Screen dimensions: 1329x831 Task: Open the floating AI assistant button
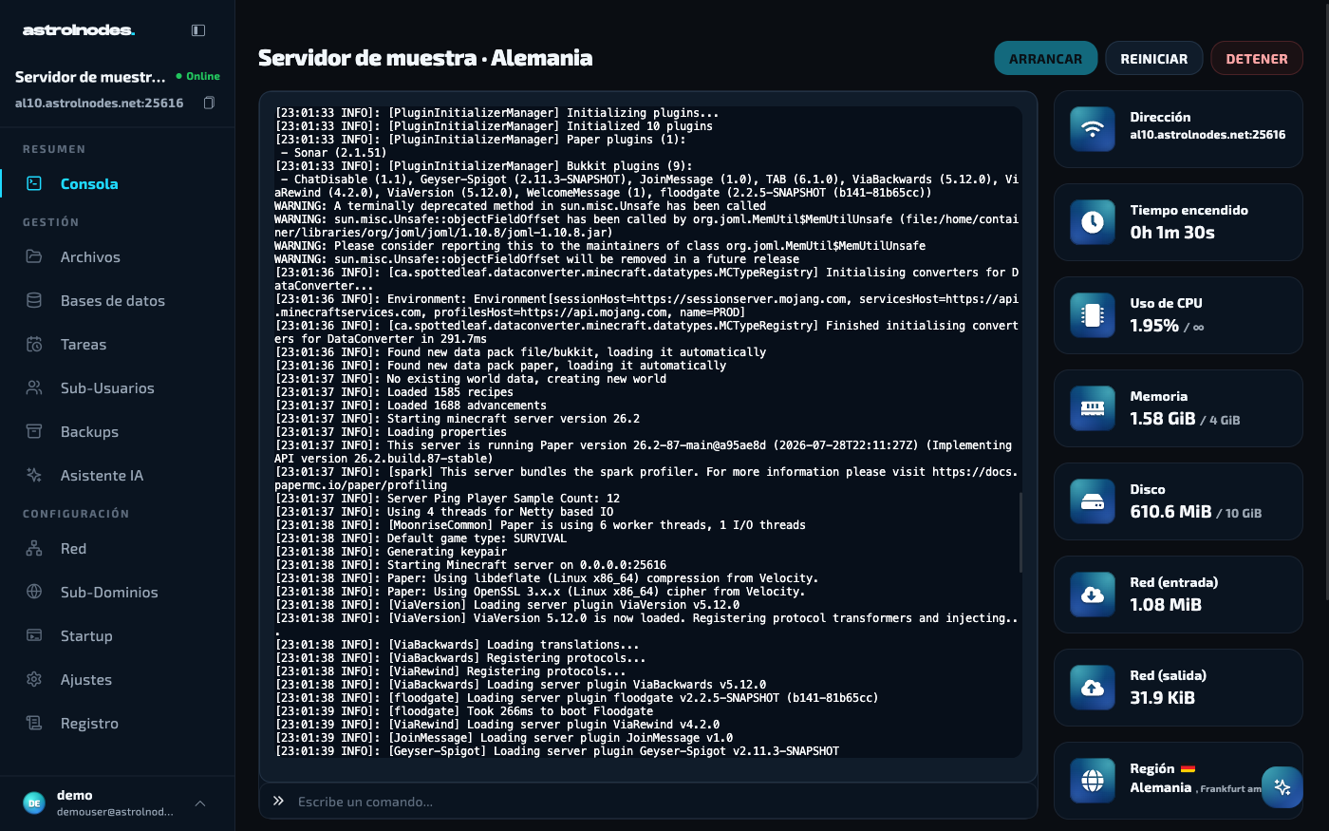1282,787
